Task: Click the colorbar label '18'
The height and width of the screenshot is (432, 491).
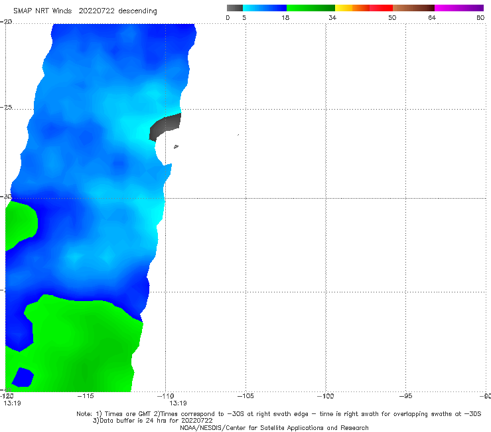Action: coord(285,18)
